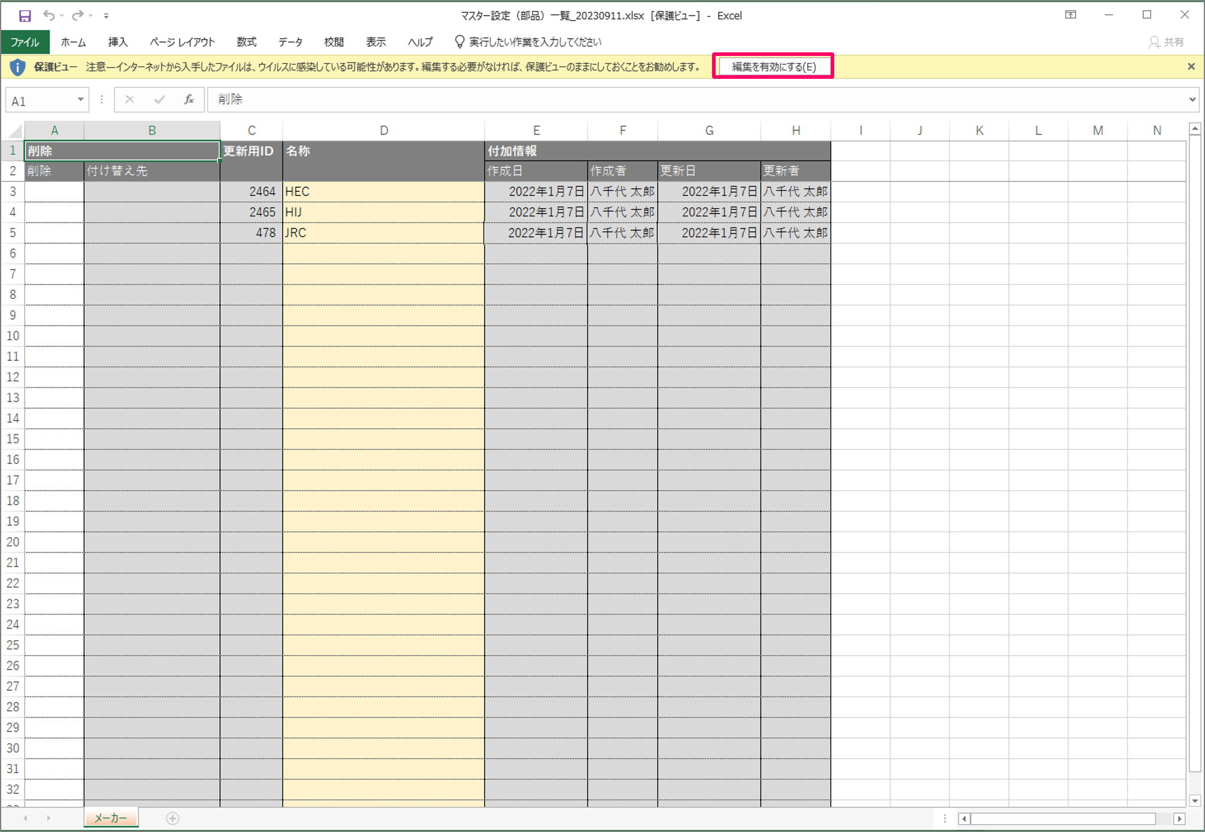Click the Undo arrow icon
Image resolution: width=1205 pixels, height=832 pixels.
(x=49, y=16)
